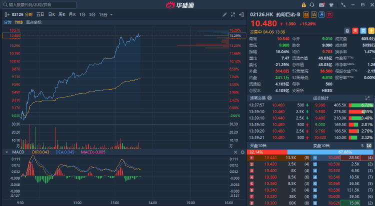Toggle the blue 分时 line legend
375x206 pixels.
pyautogui.click(x=7, y=22)
